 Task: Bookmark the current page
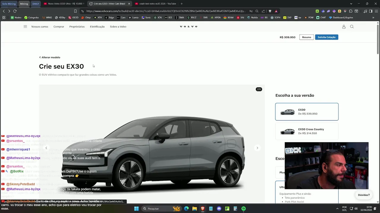(75, 11)
